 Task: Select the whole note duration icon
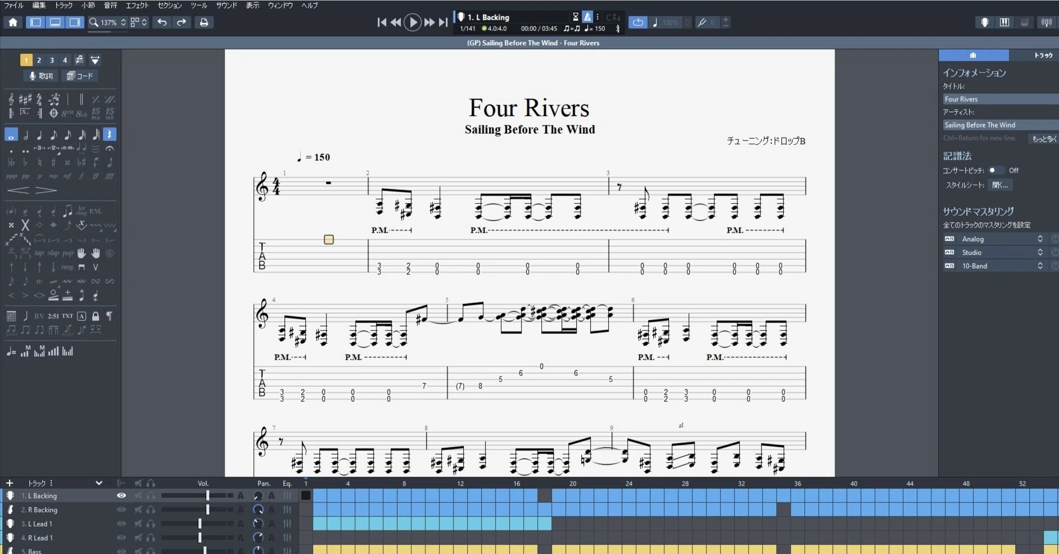11,135
